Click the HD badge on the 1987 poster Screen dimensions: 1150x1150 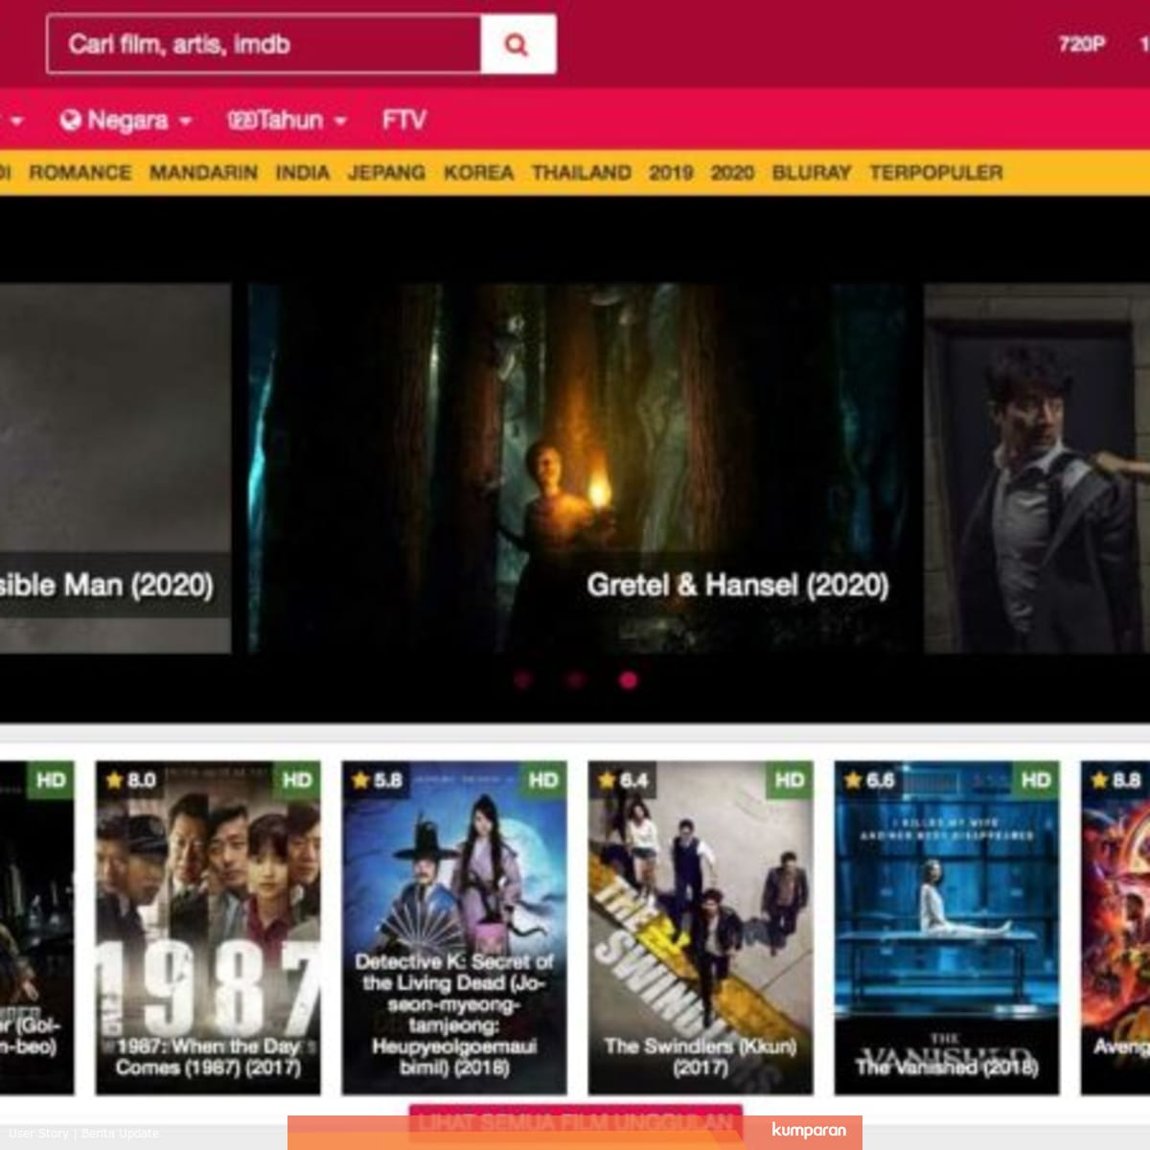pos(297,780)
